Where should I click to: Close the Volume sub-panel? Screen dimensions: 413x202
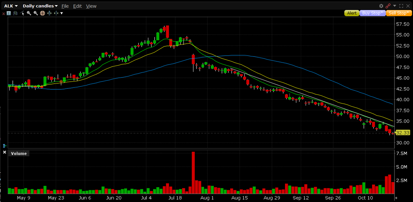point(4,152)
